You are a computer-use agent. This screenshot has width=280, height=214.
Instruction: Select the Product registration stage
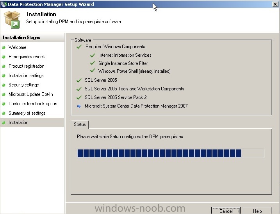(27, 66)
